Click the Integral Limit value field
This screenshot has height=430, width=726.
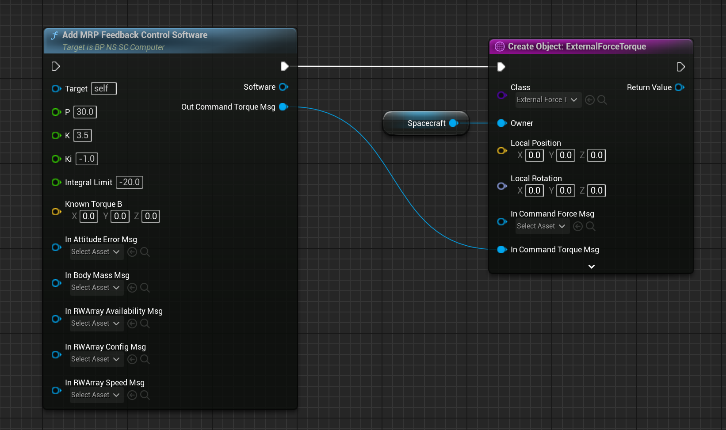[x=130, y=182]
